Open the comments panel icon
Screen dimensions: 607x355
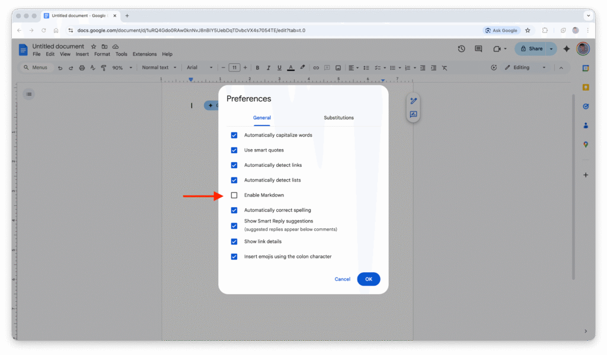coord(478,49)
